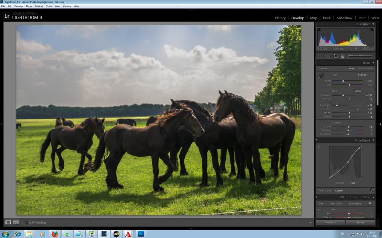Collapse the Histogram panel
This screenshot has width=382, height=238.
click(373, 24)
